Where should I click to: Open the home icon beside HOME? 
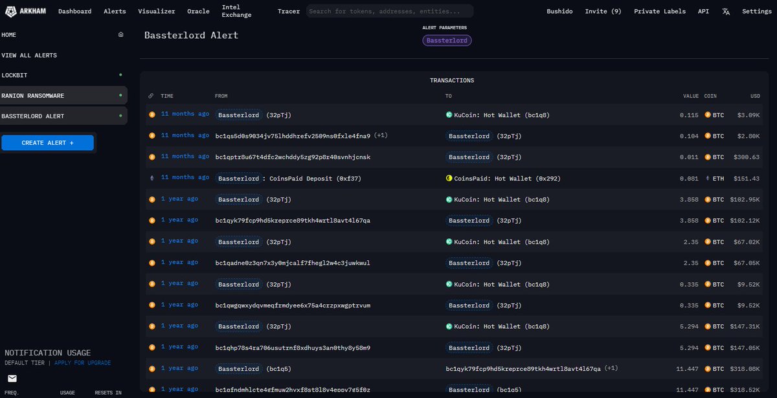click(120, 34)
